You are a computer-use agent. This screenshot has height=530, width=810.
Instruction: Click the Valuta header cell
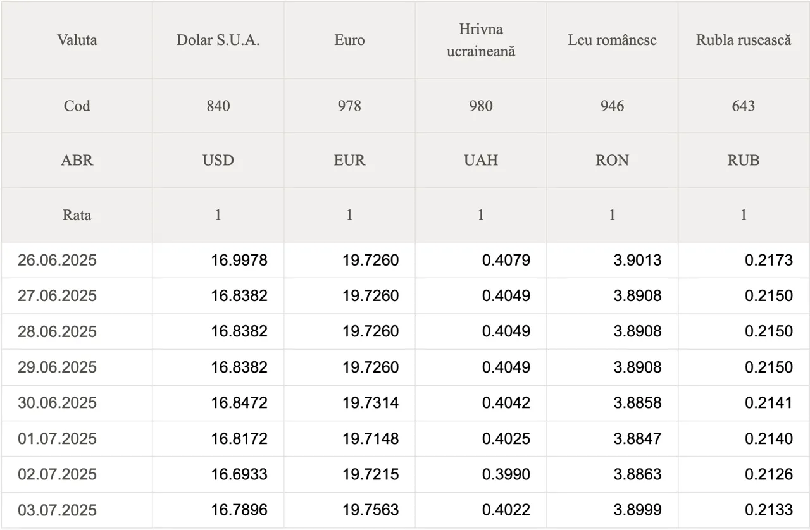pos(77,40)
